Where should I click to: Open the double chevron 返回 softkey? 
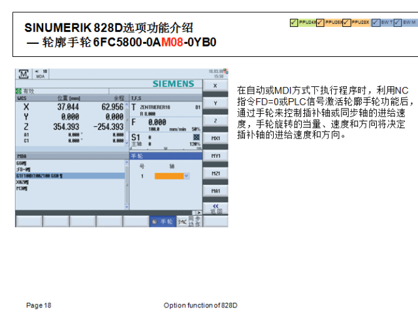[x=216, y=208]
